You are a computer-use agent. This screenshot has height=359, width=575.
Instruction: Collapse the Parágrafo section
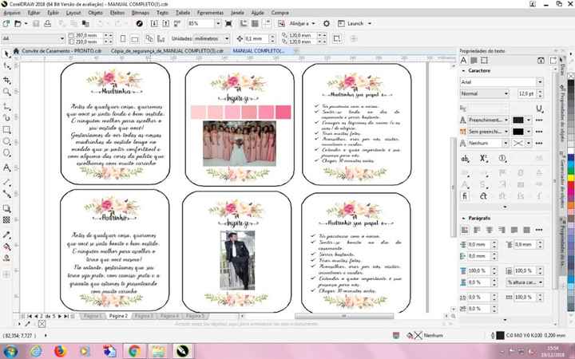pyautogui.click(x=463, y=218)
